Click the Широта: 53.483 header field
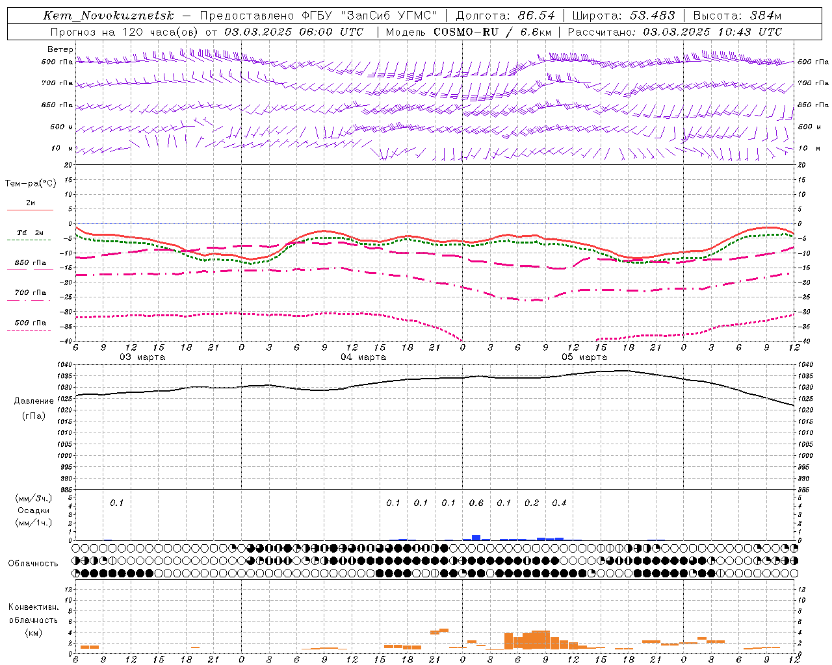The height and width of the screenshot is (665, 832). [623, 16]
